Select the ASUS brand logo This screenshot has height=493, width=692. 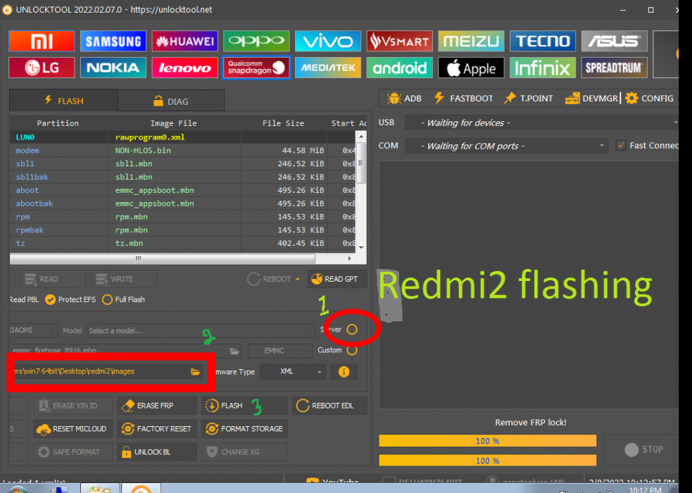615,41
